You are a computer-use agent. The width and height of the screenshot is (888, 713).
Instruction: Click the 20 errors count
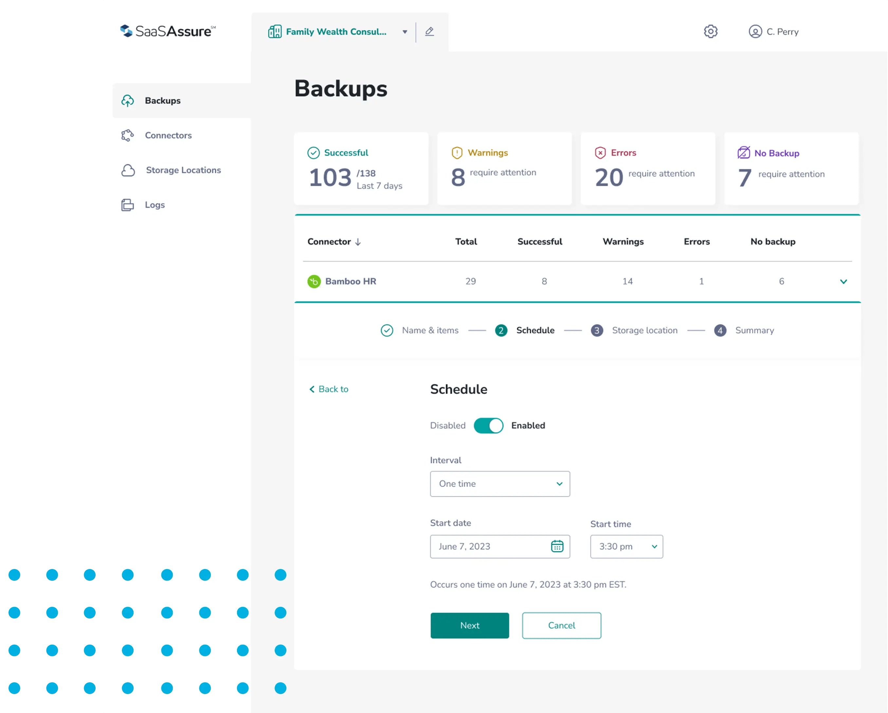tap(609, 178)
